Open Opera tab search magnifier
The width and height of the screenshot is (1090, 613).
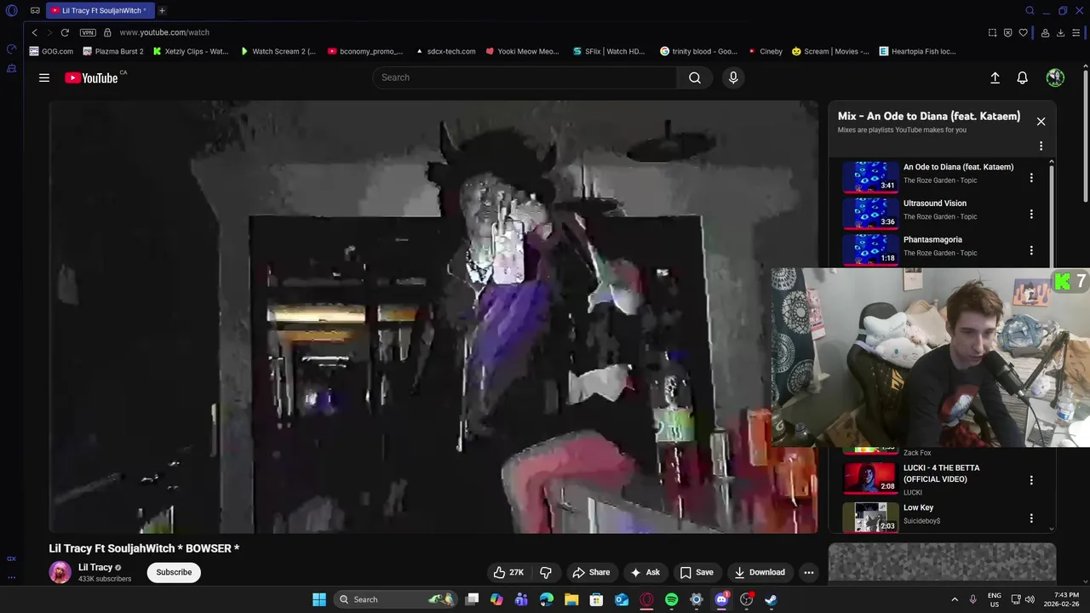1030,10
